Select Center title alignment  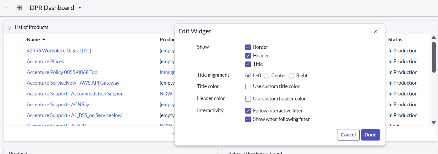(266, 76)
